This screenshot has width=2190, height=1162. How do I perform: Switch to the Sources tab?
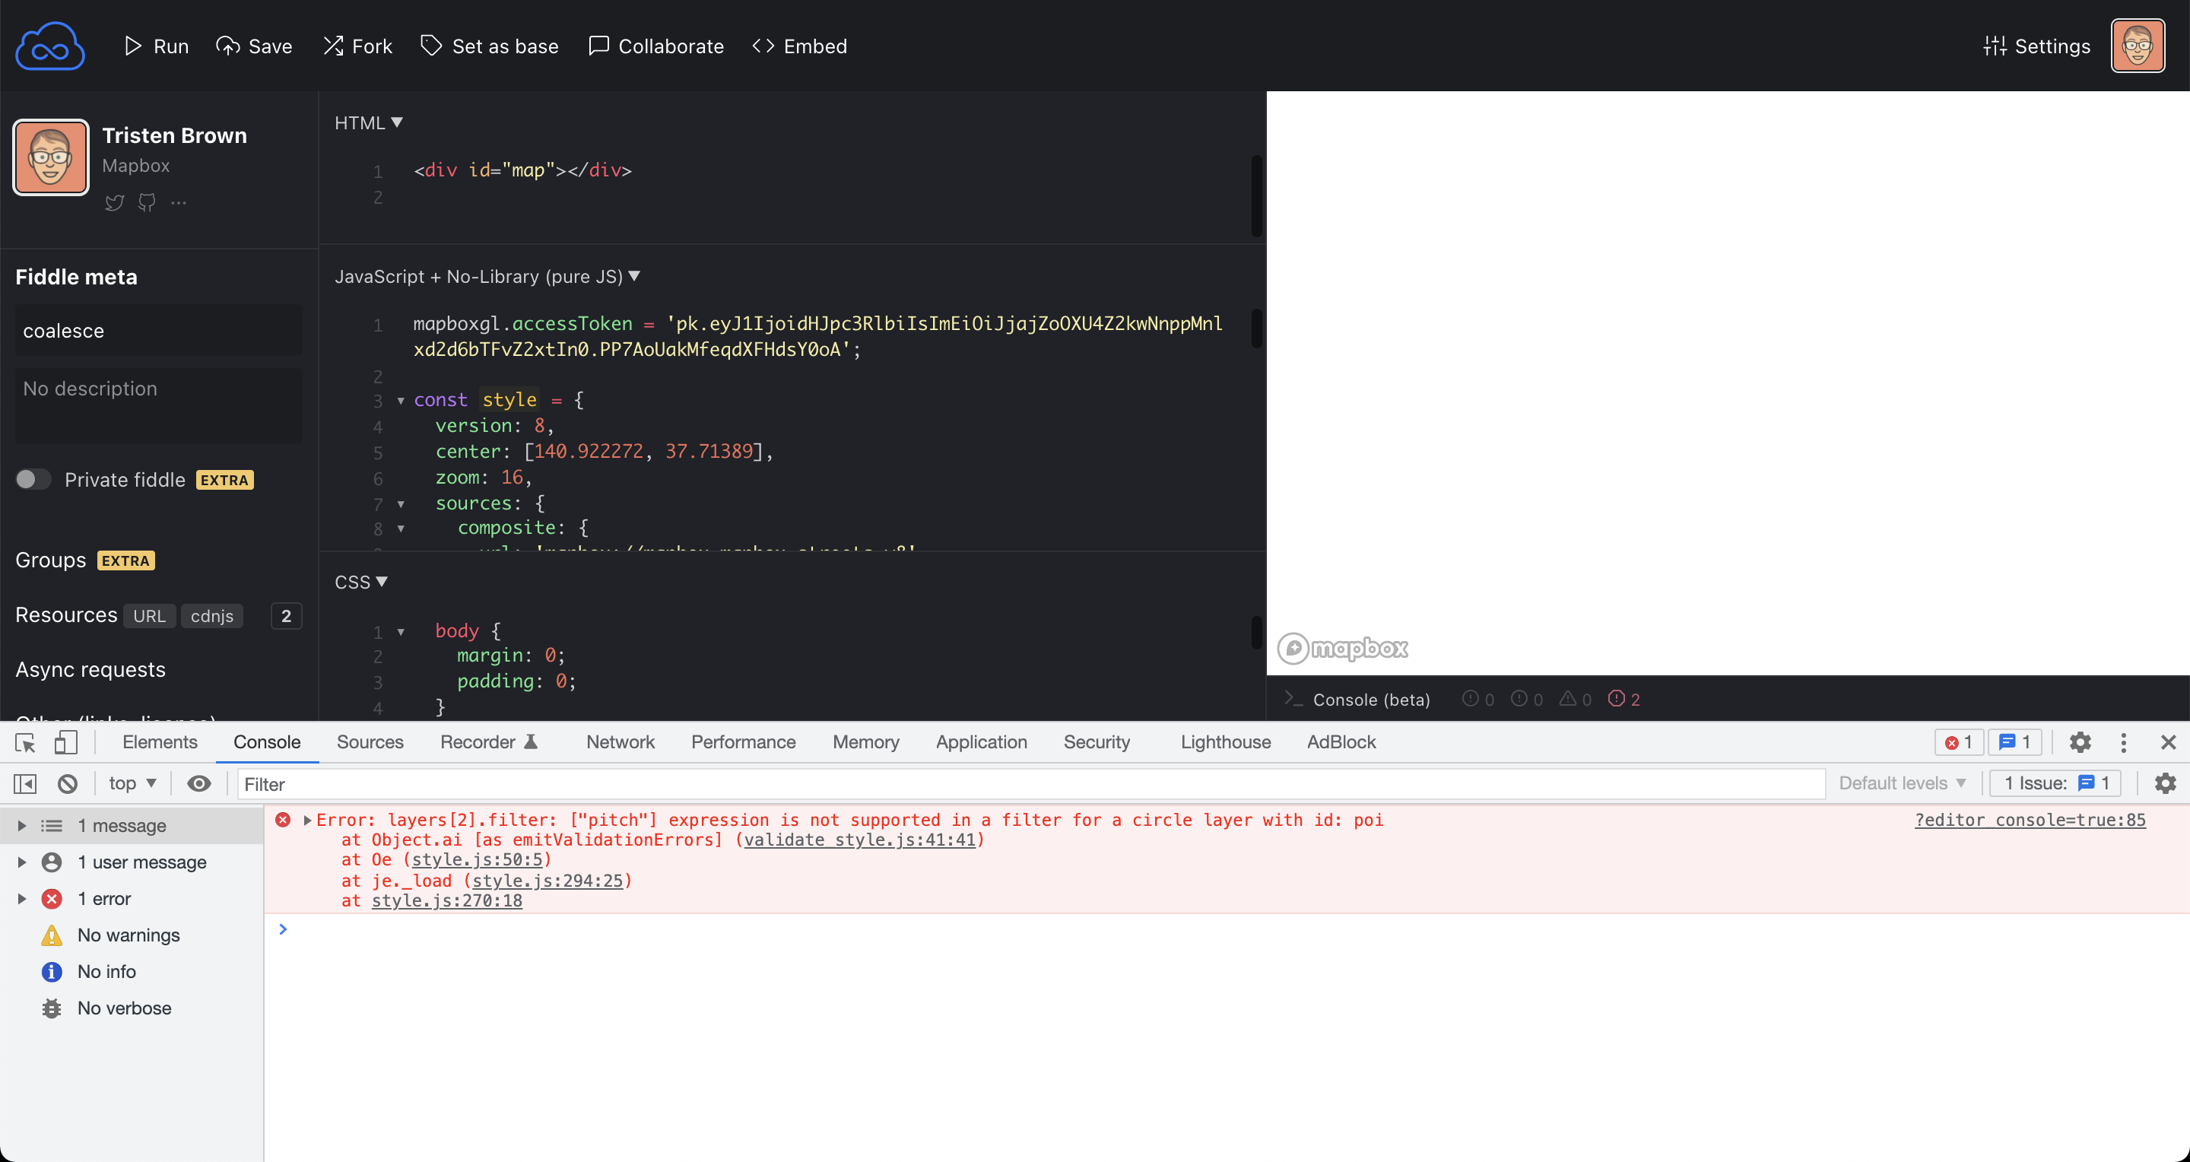click(x=370, y=742)
